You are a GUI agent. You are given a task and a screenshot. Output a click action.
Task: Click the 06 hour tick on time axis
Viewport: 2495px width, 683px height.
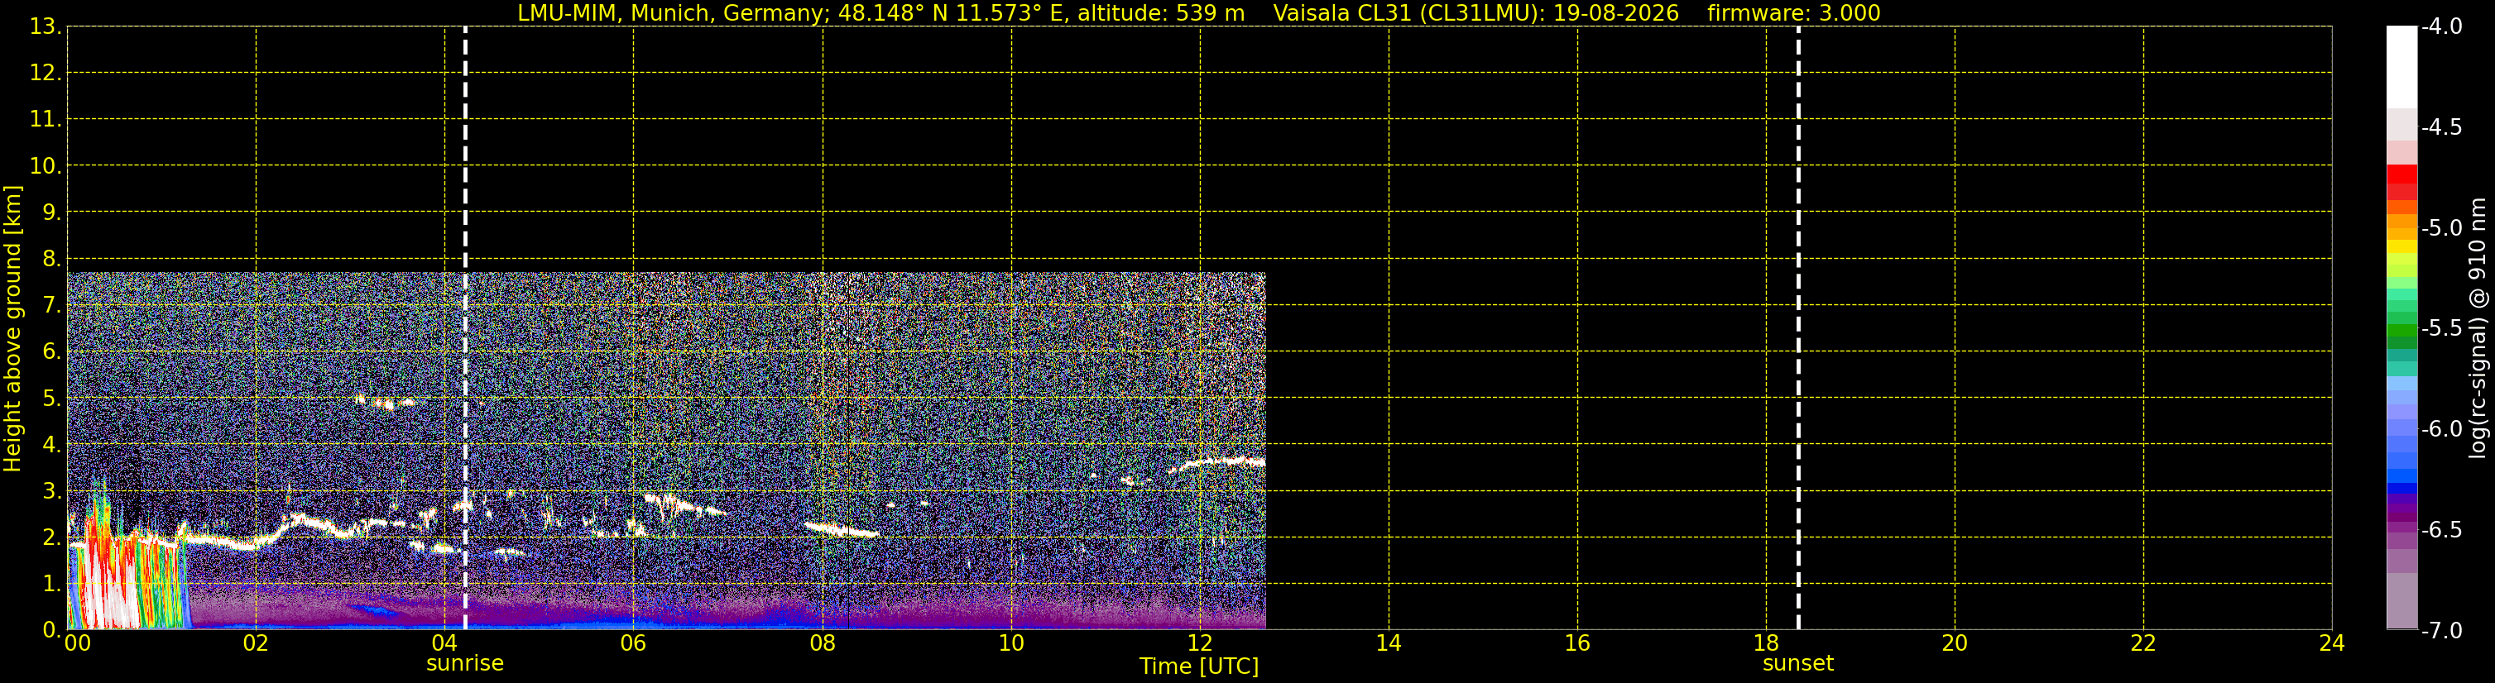[x=633, y=643]
